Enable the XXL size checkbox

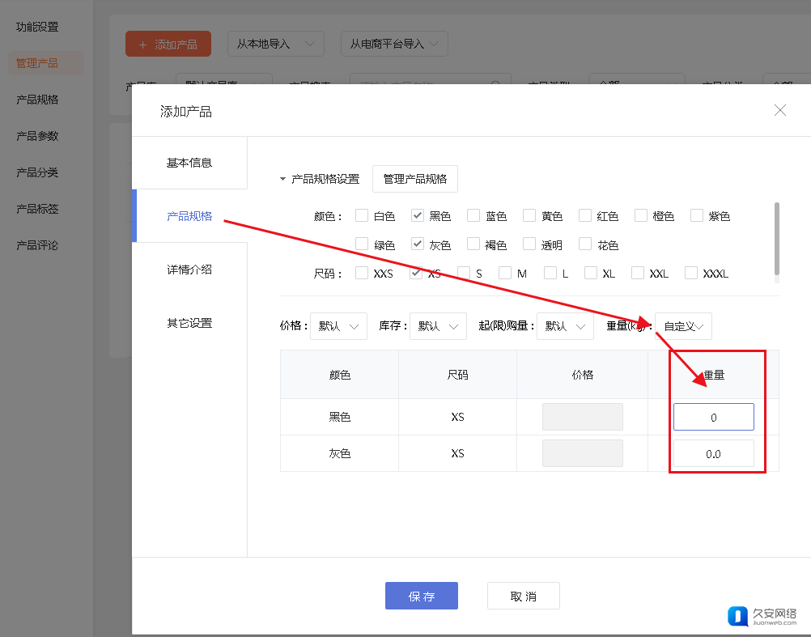pyautogui.click(x=638, y=274)
